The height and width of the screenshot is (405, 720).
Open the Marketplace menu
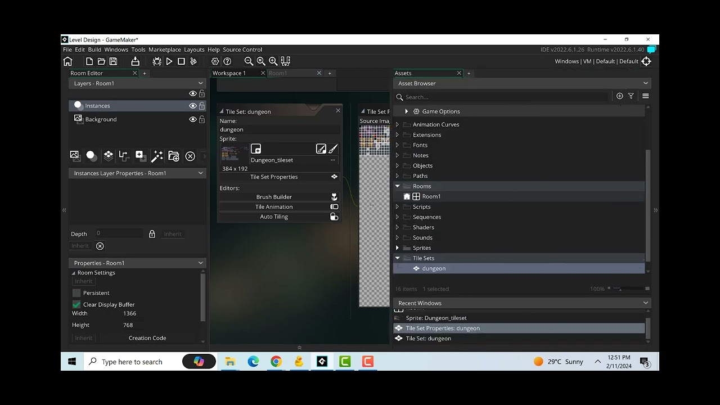pos(165,49)
